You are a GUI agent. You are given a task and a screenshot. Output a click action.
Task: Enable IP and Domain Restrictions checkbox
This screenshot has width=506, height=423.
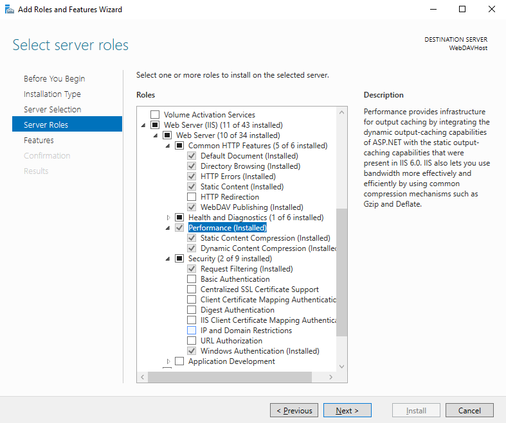coord(192,331)
